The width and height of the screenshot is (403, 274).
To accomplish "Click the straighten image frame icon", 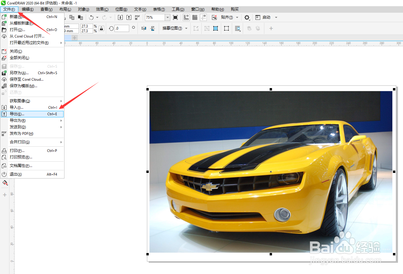I will [226, 28].
